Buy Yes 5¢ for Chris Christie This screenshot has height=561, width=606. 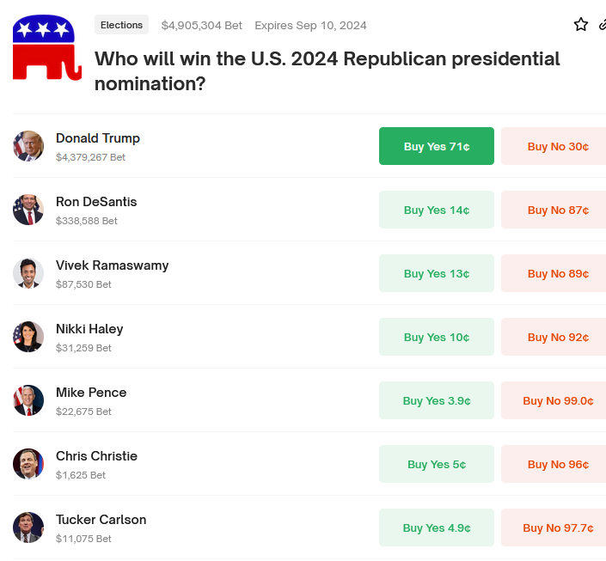437,464
